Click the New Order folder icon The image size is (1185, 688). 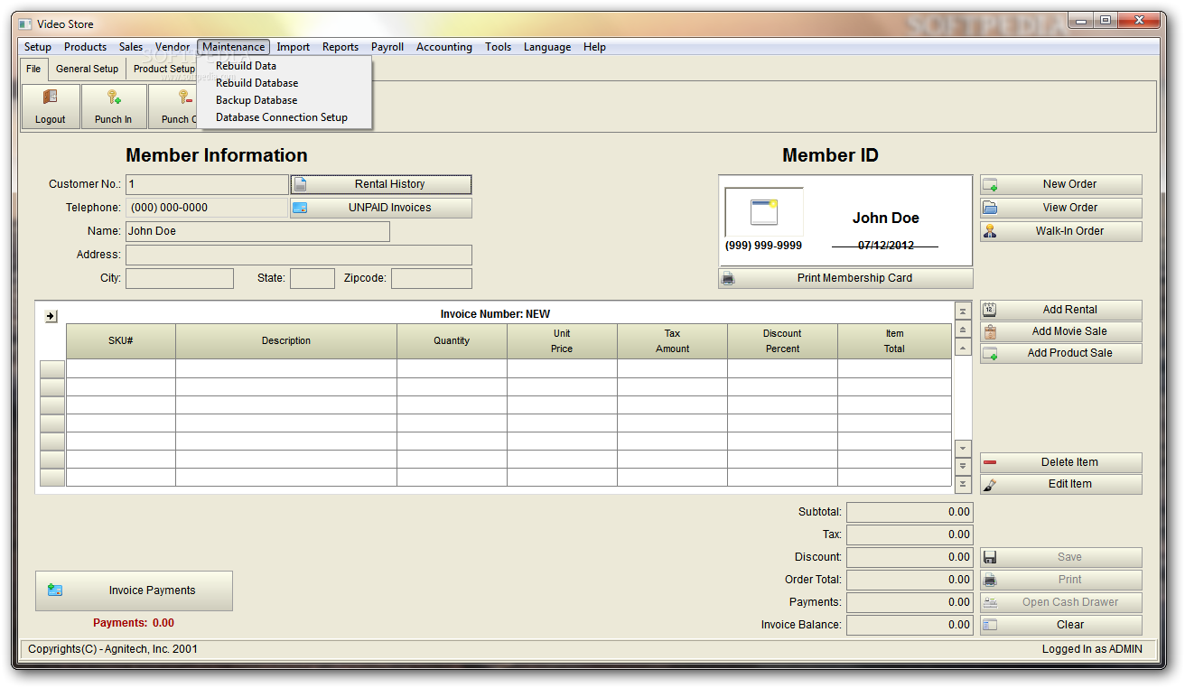(990, 184)
